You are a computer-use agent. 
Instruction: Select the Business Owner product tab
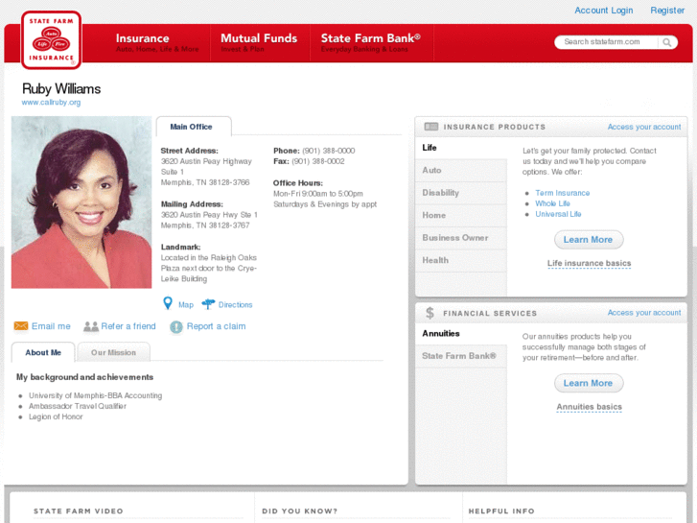[461, 238]
